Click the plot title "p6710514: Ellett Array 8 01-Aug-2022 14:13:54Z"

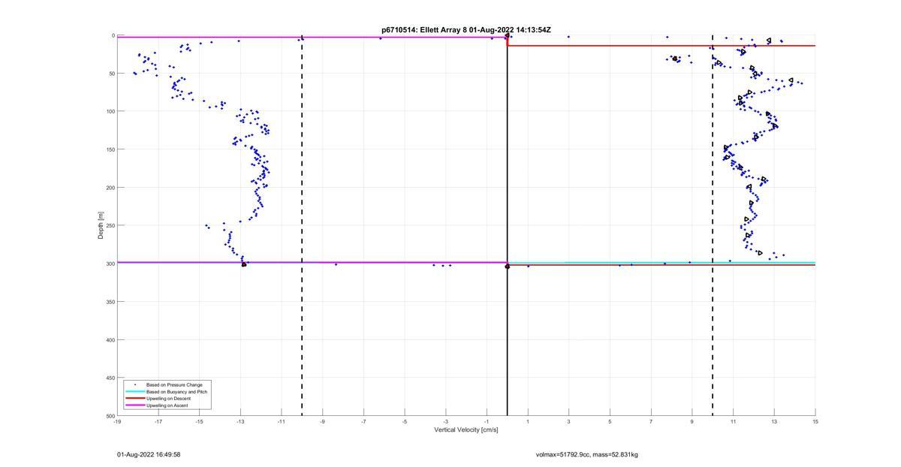point(466,30)
